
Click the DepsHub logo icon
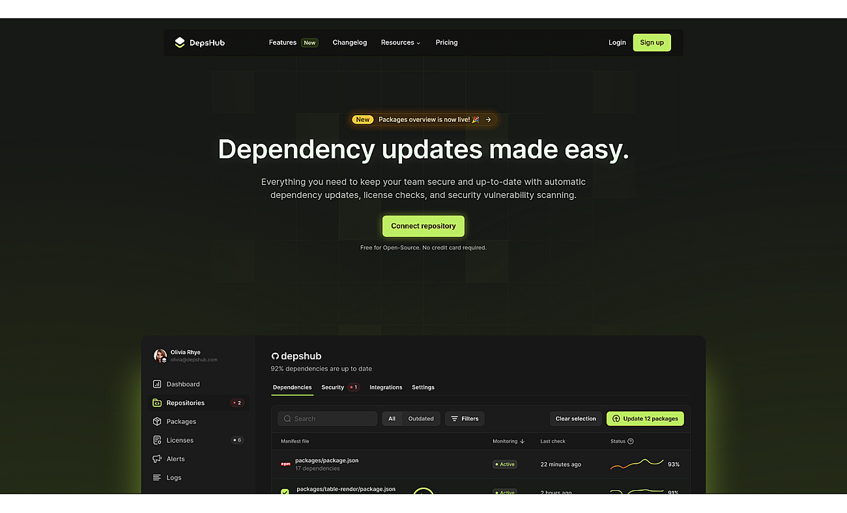click(180, 42)
